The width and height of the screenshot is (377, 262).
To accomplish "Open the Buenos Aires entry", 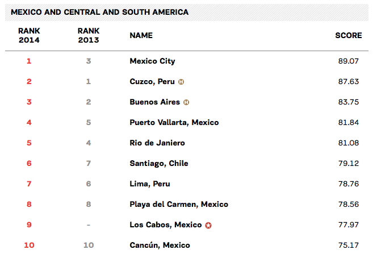I will point(155,102).
